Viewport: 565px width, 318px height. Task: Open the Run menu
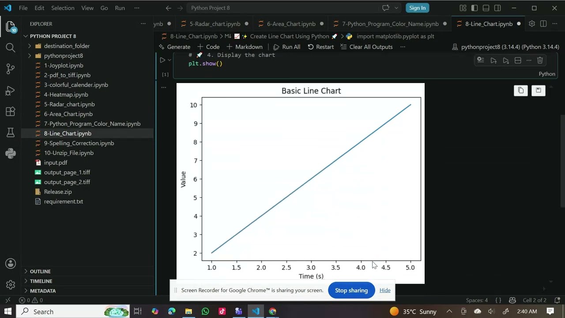(x=120, y=8)
